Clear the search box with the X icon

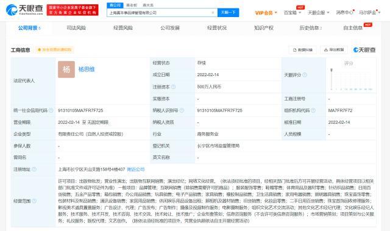(x=213, y=12)
